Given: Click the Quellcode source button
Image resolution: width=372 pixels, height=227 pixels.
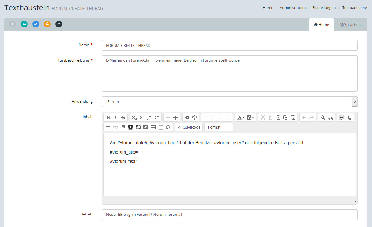Looking at the screenshot, I should (x=189, y=127).
